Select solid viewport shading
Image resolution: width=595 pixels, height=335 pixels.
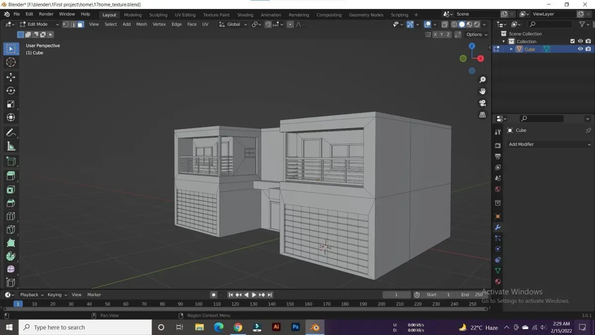[x=462, y=24]
